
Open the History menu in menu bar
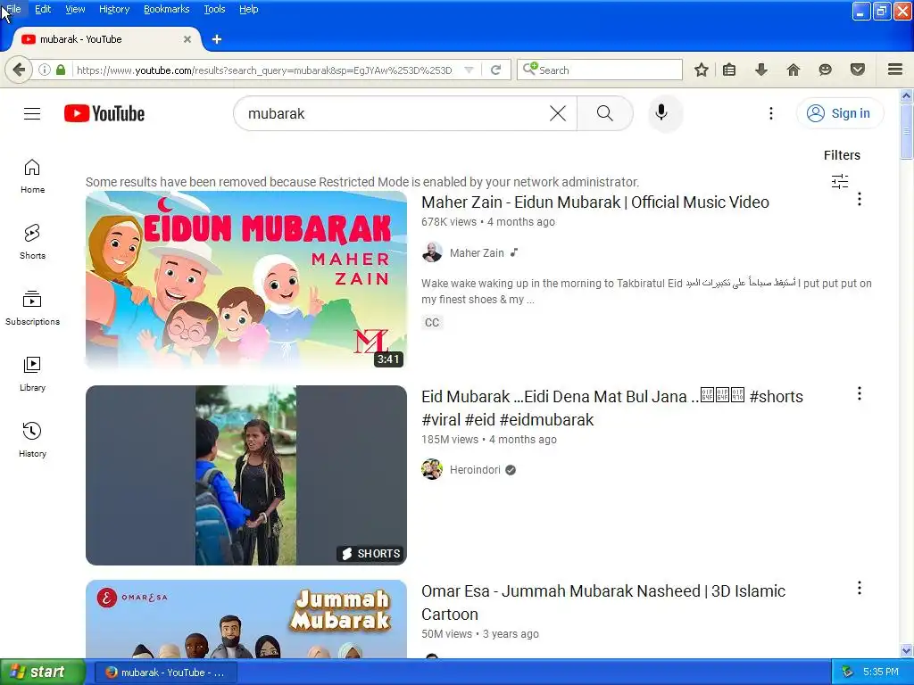[x=114, y=9]
